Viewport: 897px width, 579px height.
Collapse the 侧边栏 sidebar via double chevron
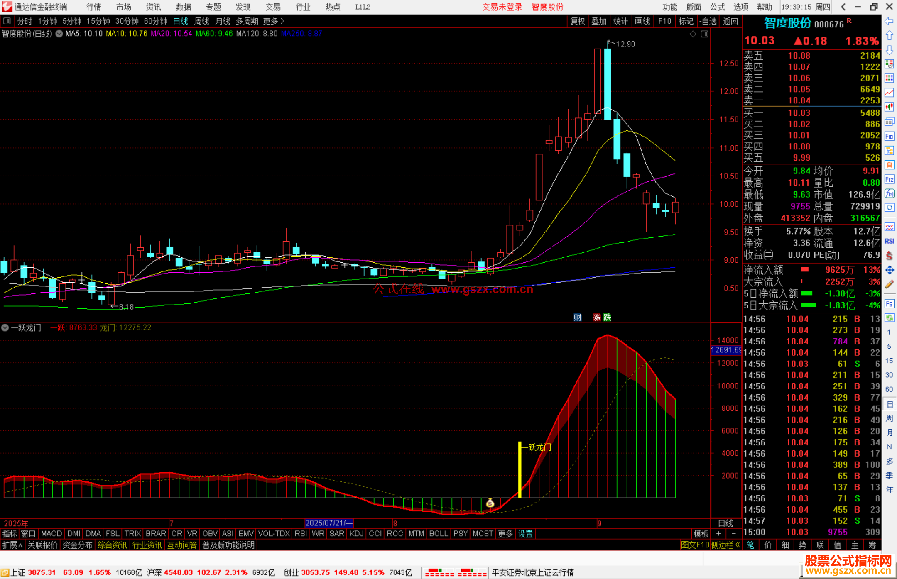point(725,545)
